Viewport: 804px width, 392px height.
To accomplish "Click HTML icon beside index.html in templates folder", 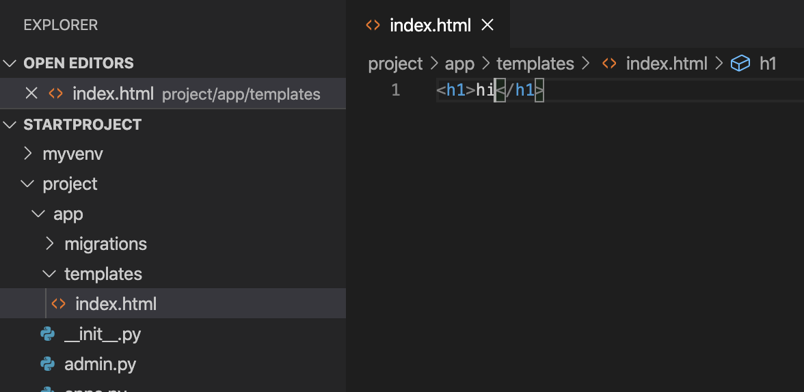I will (59, 304).
